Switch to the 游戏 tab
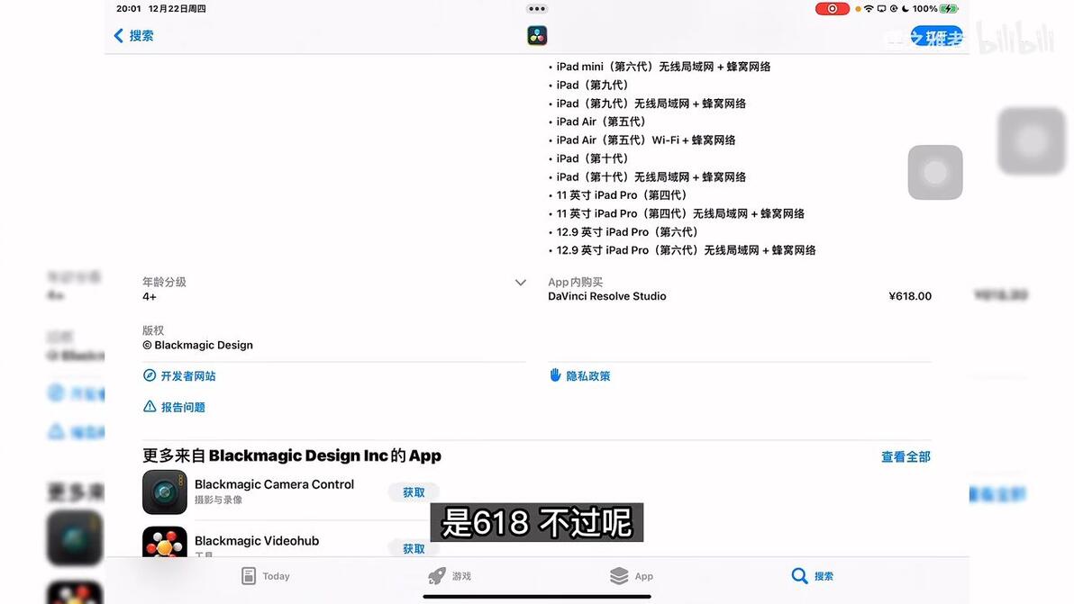Viewport: 1074px width, 604px height. click(450, 576)
